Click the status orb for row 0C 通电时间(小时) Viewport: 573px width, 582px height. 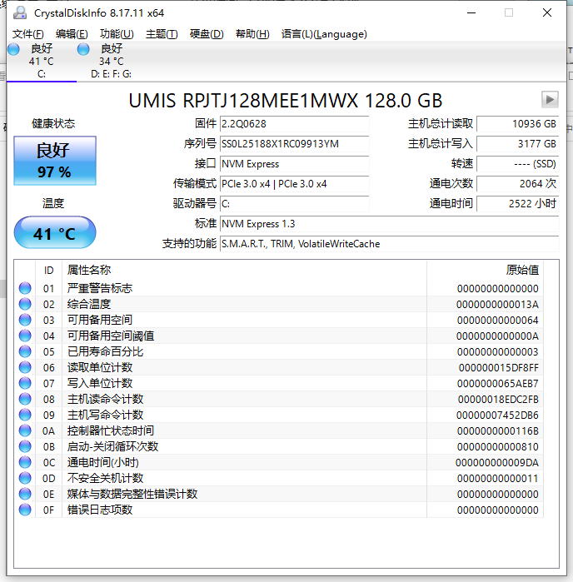tap(25, 462)
